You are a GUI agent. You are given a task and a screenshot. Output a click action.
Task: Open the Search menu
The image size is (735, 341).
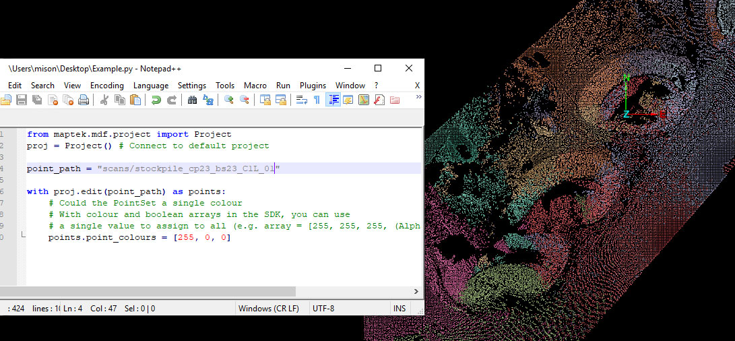pyautogui.click(x=42, y=86)
